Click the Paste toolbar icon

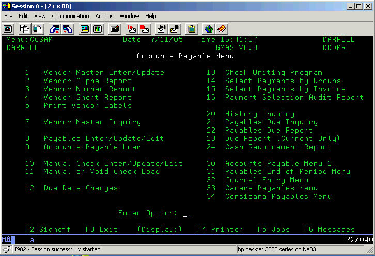38,28
